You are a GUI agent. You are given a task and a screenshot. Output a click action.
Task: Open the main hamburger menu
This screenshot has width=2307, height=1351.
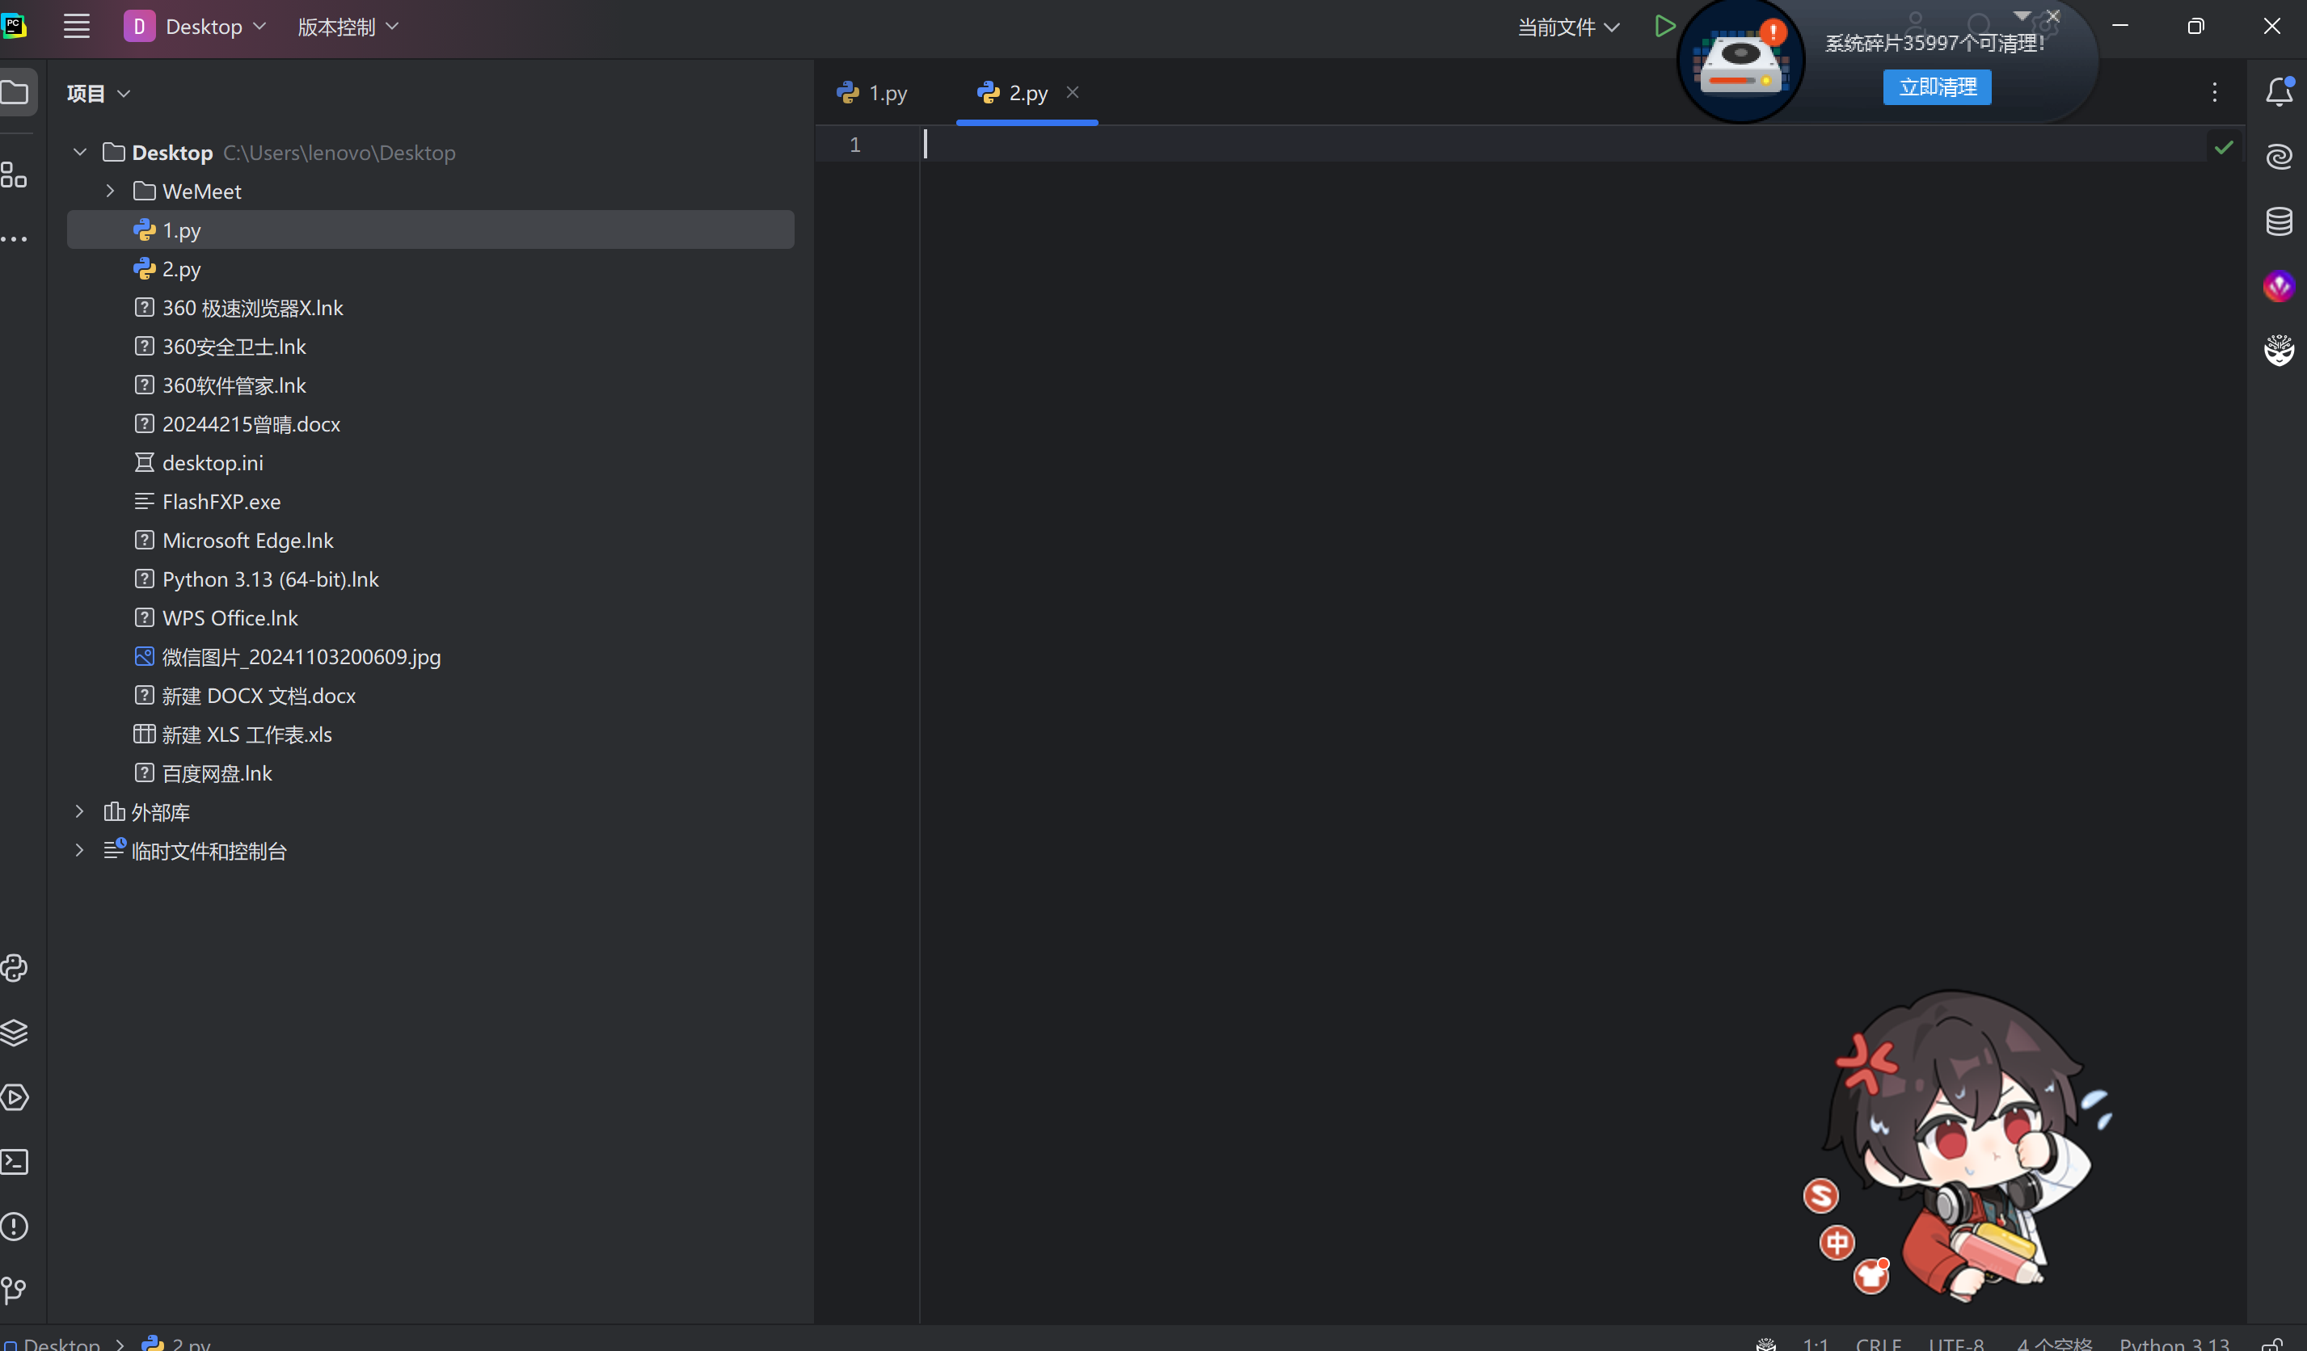coord(77,27)
